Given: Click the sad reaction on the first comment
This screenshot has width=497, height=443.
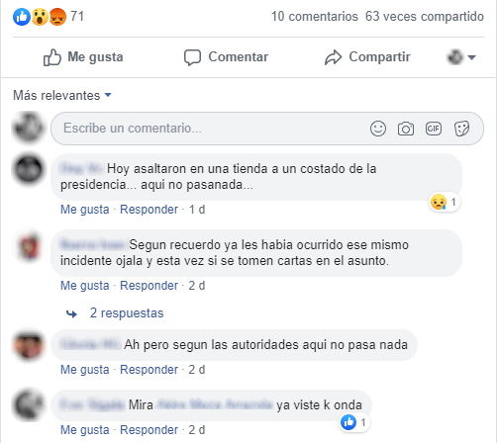Looking at the screenshot, I should (x=439, y=202).
